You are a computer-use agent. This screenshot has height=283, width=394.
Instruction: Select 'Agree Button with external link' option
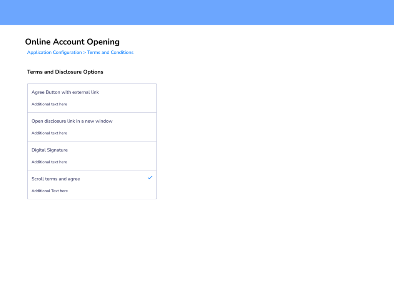(65, 92)
